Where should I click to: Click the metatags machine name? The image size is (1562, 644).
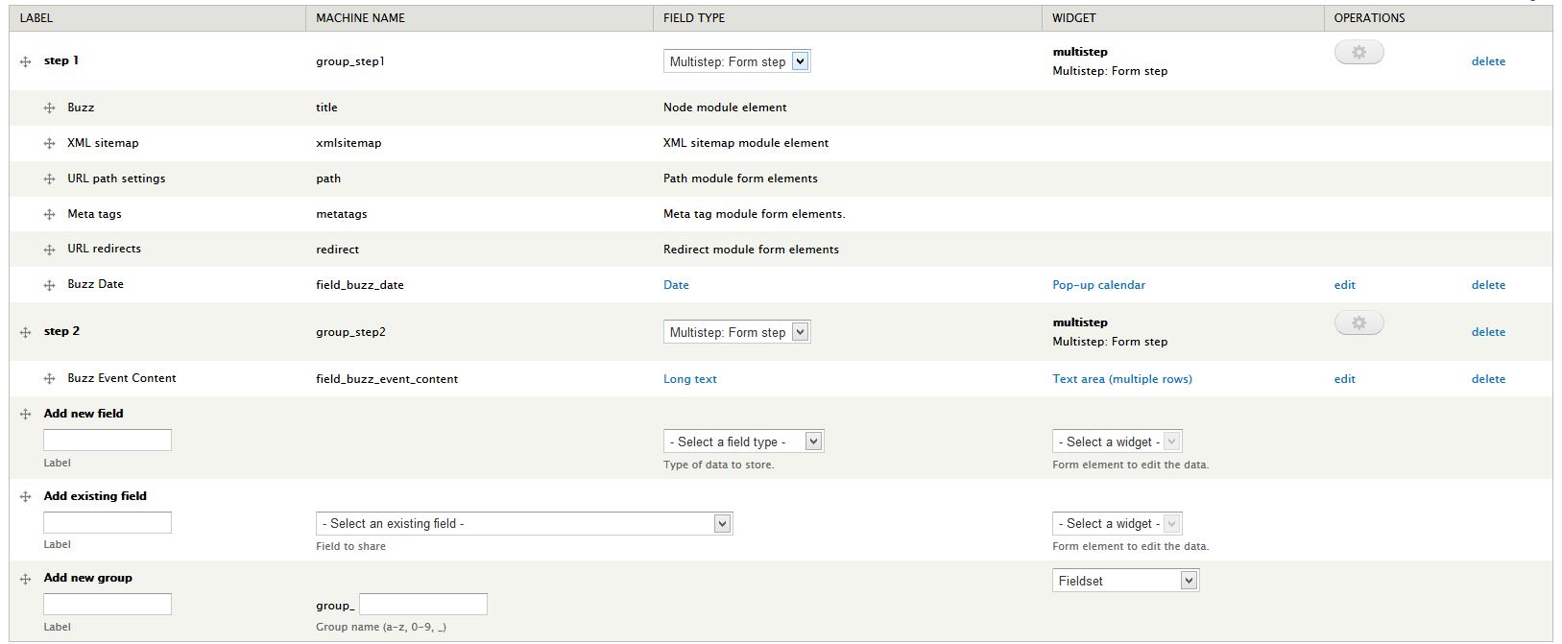[x=342, y=214]
